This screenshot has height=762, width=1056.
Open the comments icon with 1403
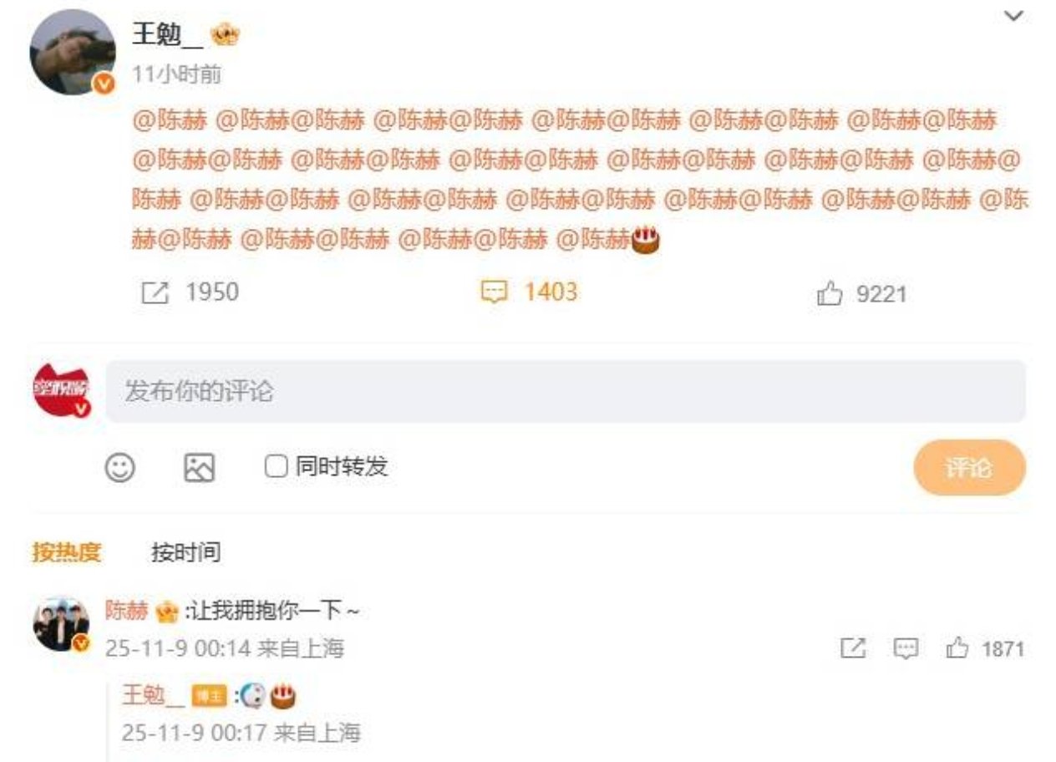click(x=495, y=292)
